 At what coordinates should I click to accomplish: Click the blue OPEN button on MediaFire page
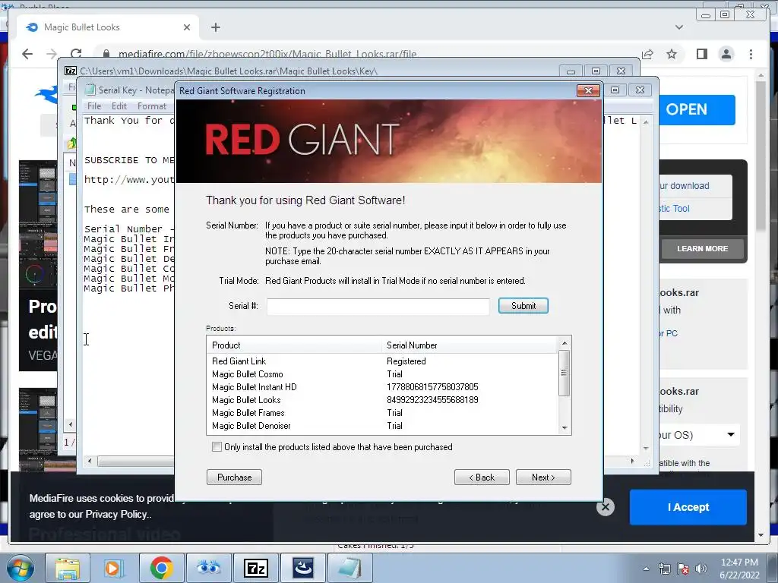pos(696,109)
